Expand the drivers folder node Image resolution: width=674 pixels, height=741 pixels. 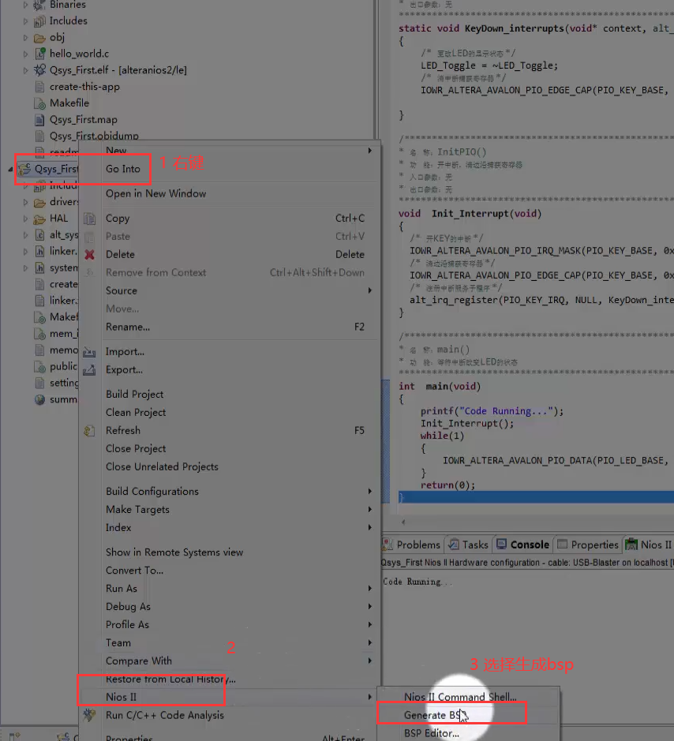click(x=25, y=202)
